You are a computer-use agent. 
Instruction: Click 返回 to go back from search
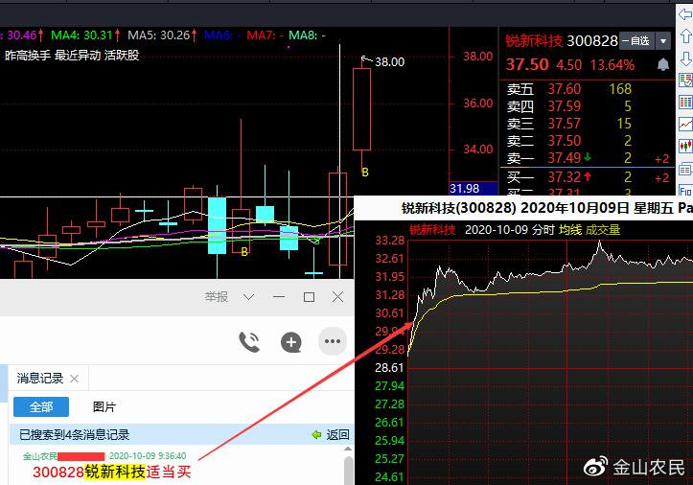(x=337, y=435)
